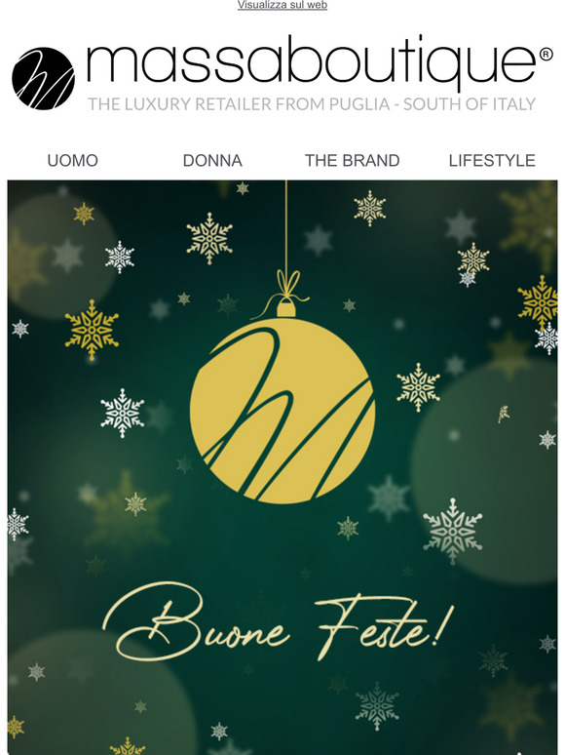Click the gold Christmas ornament ball

(282, 411)
